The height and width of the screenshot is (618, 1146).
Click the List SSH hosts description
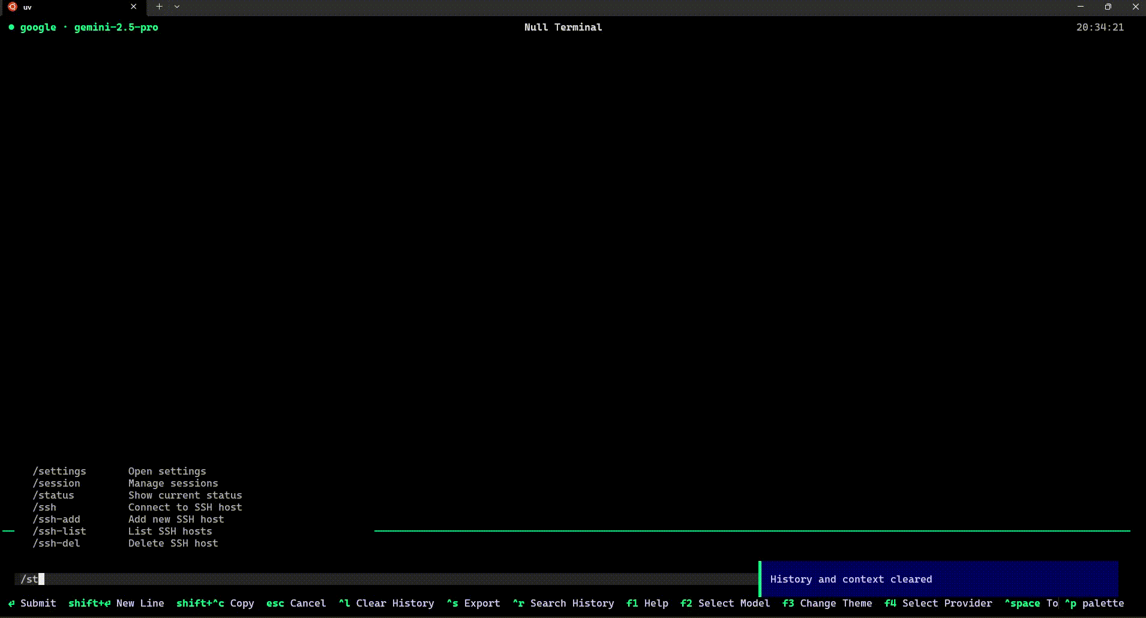170,531
